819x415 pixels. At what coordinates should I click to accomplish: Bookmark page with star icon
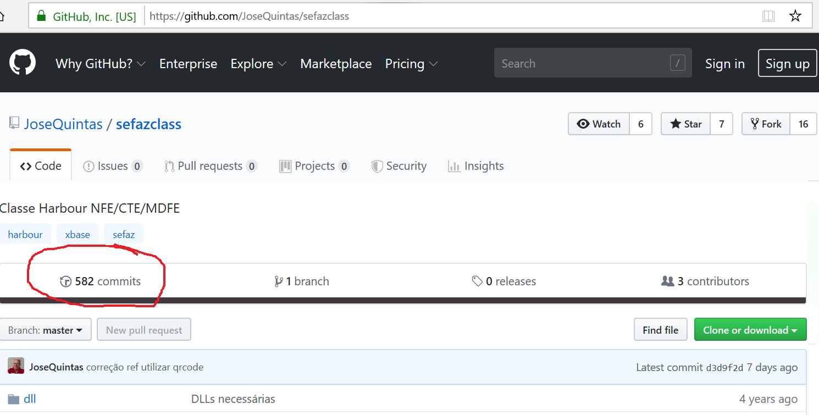tap(795, 16)
